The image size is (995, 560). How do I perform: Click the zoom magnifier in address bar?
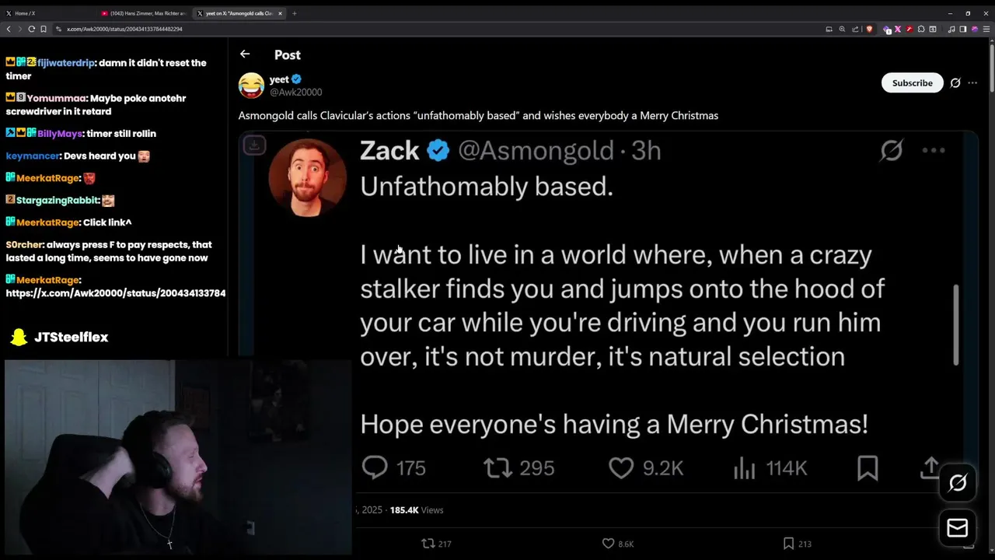click(x=842, y=29)
